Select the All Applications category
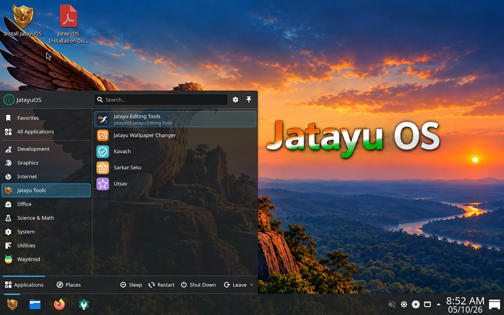This screenshot has height=315, width=504. [x=46, y=132]
